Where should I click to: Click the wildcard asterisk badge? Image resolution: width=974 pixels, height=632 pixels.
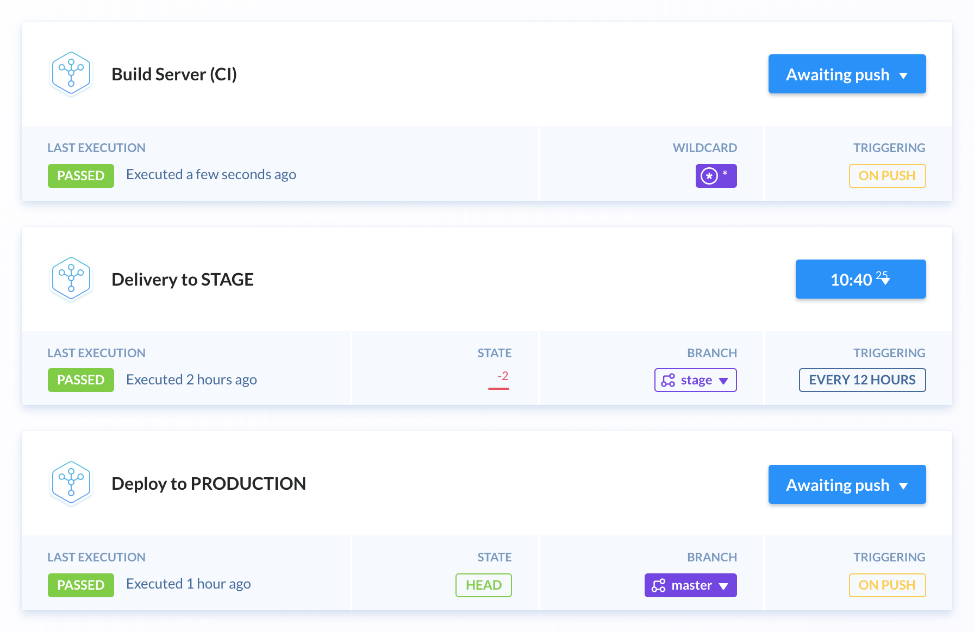[x=716, y=176]
